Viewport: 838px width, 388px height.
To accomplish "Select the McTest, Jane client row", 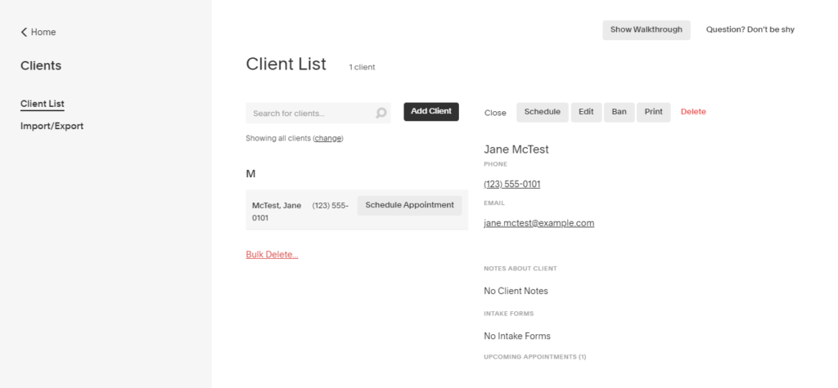I will point(357,210).
